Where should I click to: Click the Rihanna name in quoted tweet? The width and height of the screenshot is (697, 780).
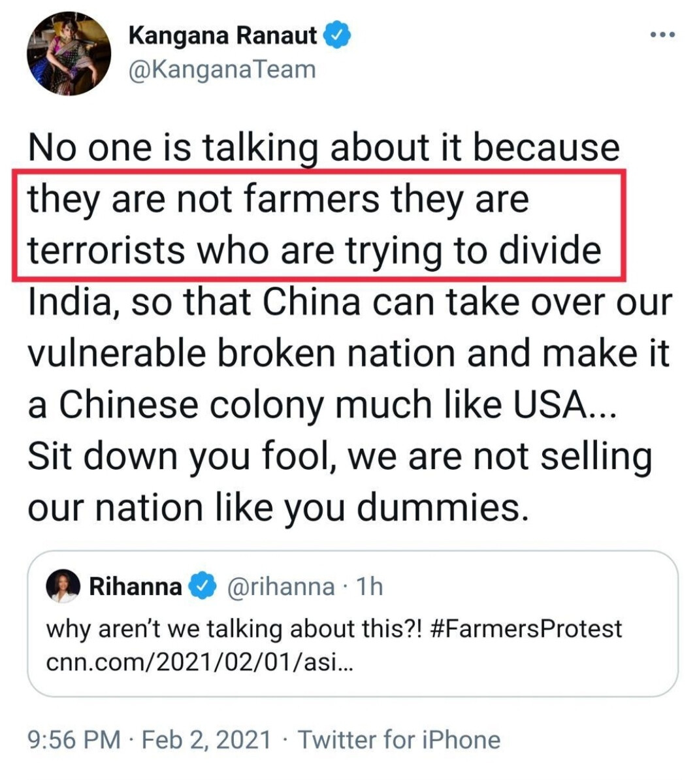tap(135, 586)
